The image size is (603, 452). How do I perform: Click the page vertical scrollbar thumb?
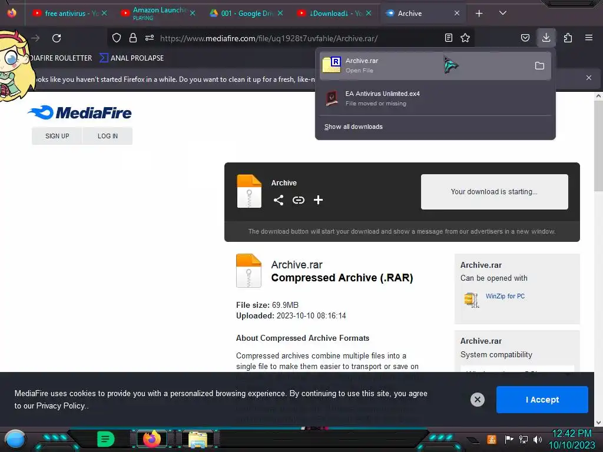(x=598, y=145)
